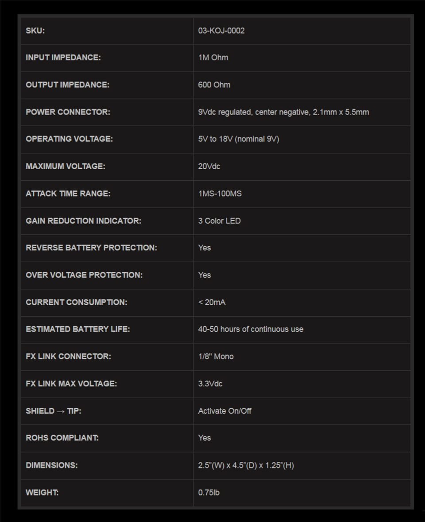Click the RoHS Compliant label

pyautogui.click(x=62, y=438)
